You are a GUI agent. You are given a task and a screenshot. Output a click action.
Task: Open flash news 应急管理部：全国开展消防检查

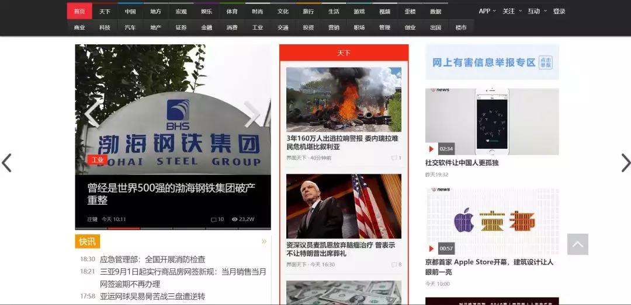(x=152, y=259)
